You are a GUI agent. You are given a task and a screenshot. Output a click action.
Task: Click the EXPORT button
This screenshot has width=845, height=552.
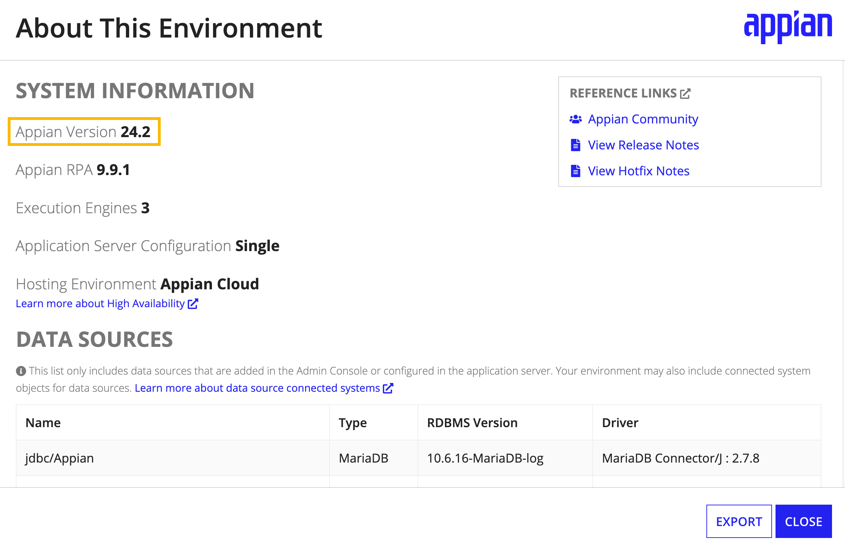pyautogui.click(x=739, y=521)
